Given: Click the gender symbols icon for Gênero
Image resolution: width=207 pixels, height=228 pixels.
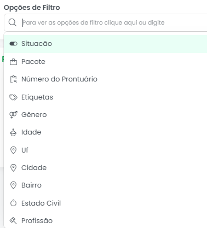Looking at the screenshot, I should 13,115.
